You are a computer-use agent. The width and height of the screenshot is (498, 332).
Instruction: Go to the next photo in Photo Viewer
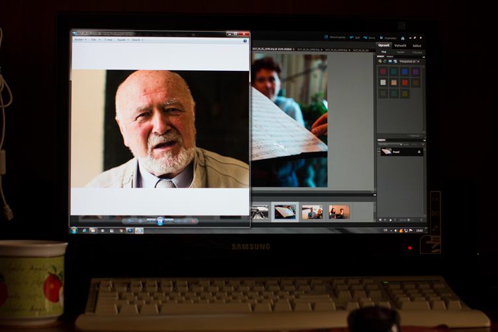(x=170, y=221)
